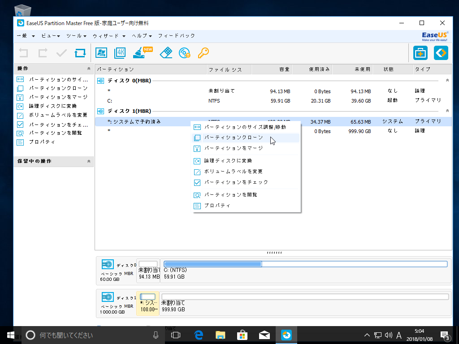Click the resize/move partition icon in the 操作 panel
Viewport: 459px width, 344px height.
coord(20,79)
